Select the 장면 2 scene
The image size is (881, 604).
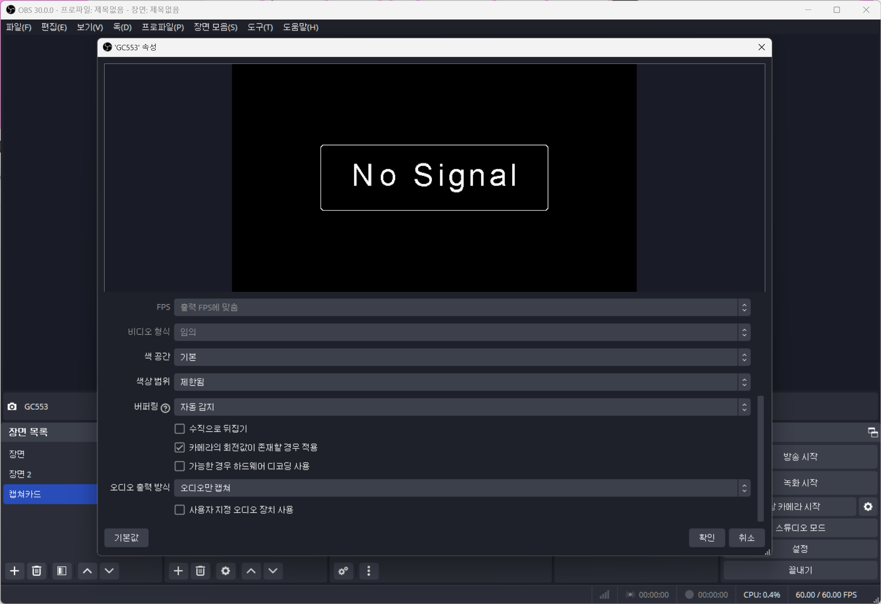pos(20,474)
